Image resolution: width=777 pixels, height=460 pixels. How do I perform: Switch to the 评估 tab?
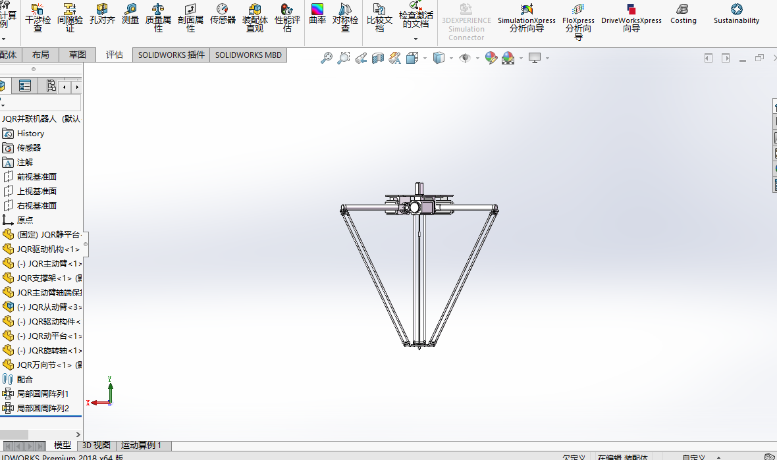115,55
